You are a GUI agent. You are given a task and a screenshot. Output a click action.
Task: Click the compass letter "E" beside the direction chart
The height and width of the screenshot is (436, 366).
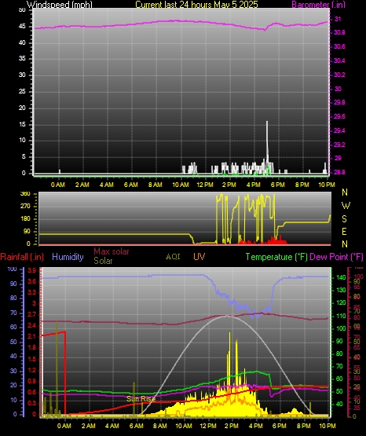click(344, 231)
